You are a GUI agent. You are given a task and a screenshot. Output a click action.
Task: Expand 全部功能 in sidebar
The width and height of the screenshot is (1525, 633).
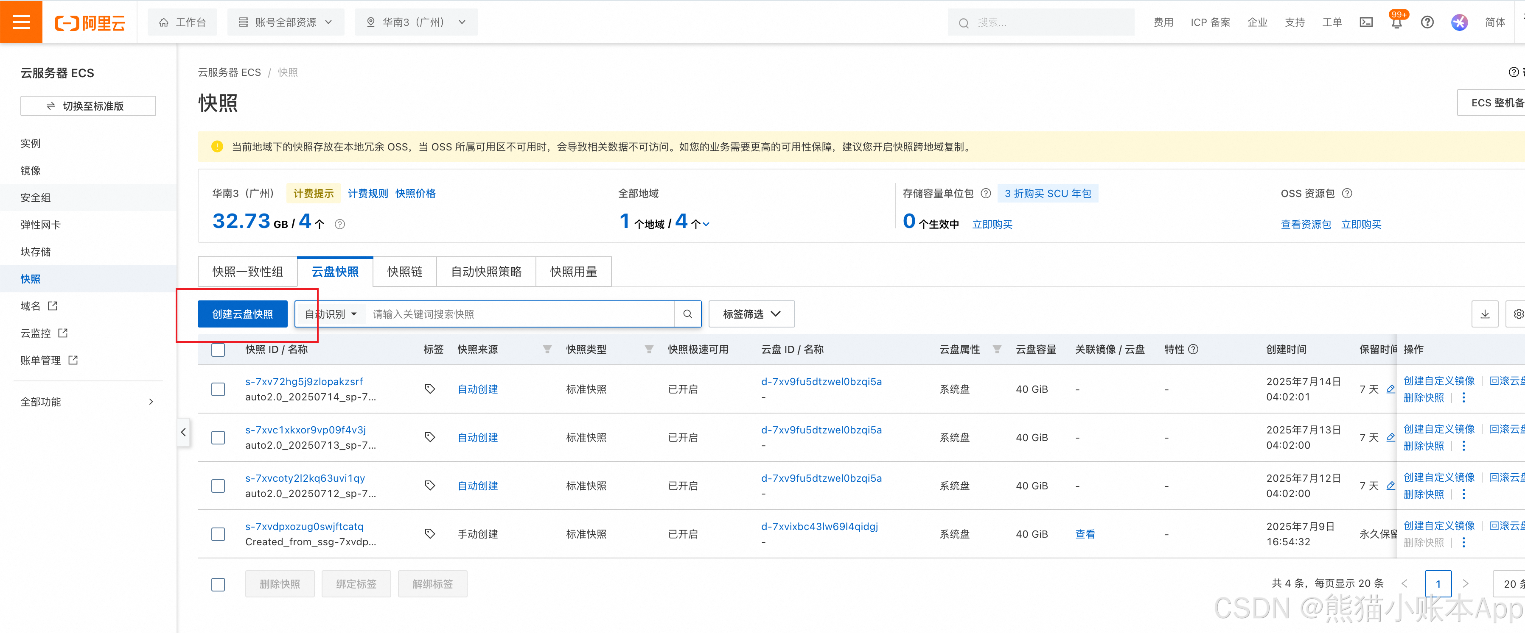(x=87, y=402)
